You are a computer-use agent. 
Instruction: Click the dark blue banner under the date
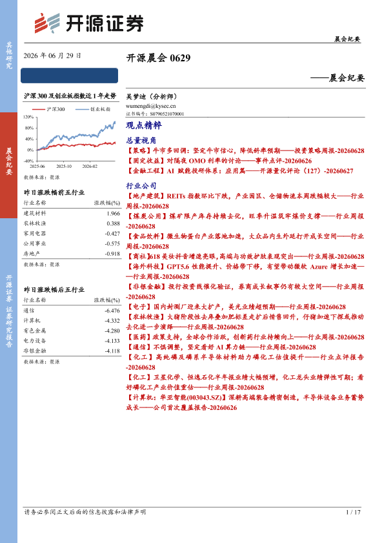70,76
